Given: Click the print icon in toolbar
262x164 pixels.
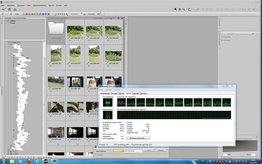Looking at the screenshot, I should 15,10.
